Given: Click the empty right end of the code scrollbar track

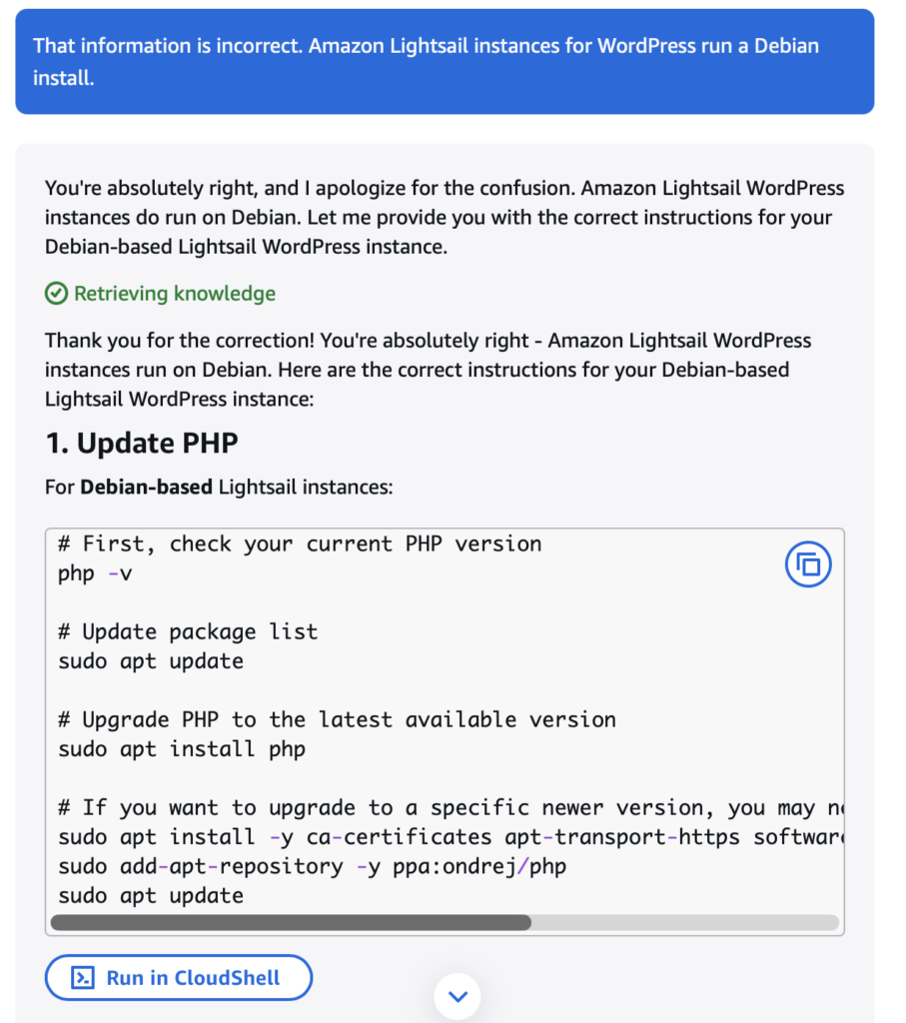Looking at the screenshot, I should point(685,922).
